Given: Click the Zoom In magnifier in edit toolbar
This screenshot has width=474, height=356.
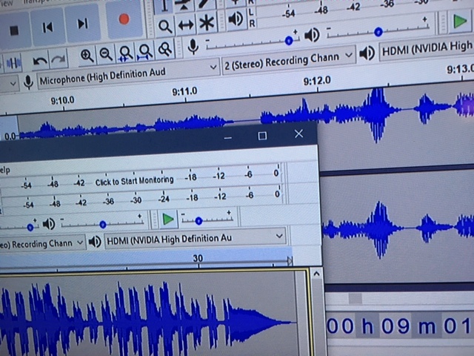Looking at the screenshot, I should 87,55.
